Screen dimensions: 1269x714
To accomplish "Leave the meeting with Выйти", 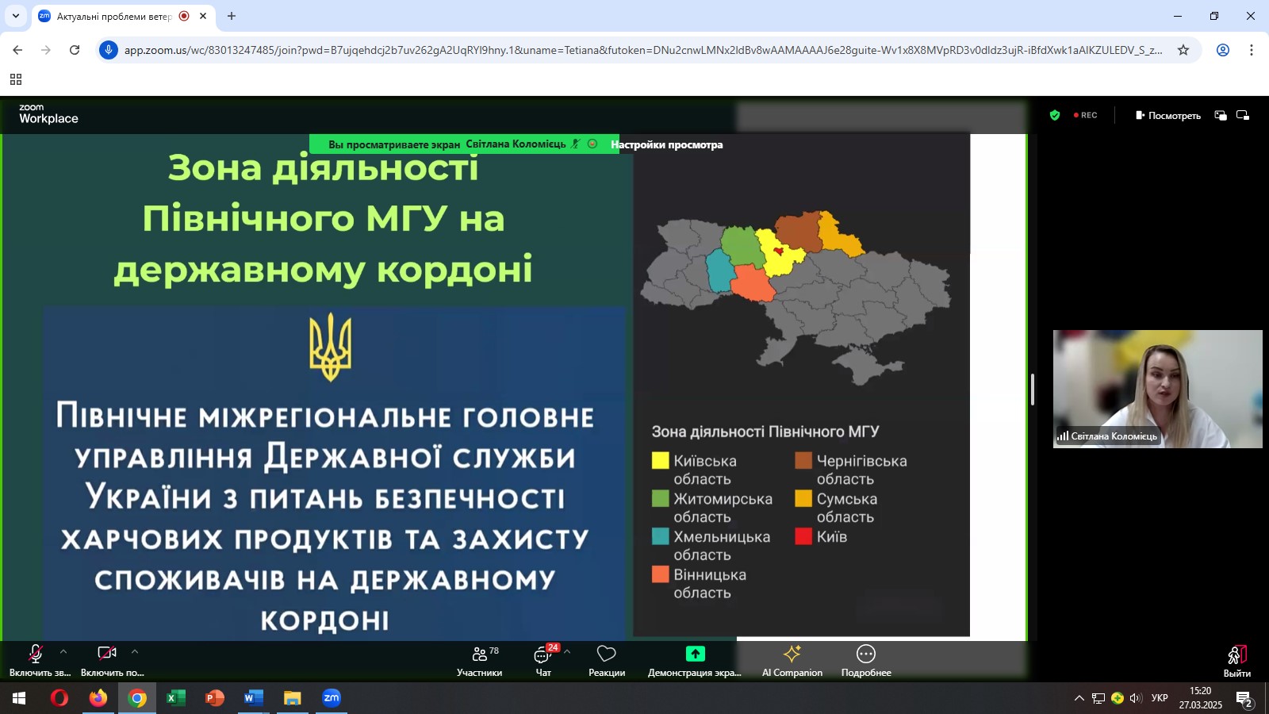I will 1236,661.
